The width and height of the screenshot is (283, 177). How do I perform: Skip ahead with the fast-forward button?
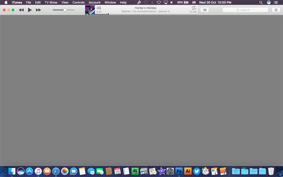[x=38, y=10]
